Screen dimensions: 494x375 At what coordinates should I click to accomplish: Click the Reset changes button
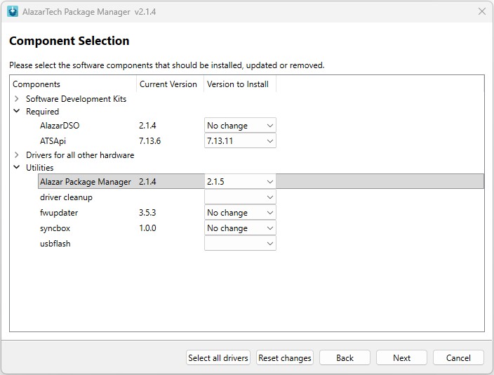(285, 357)
